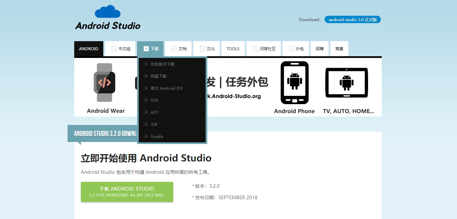Click the plus icon beside SDK entry

146,100
